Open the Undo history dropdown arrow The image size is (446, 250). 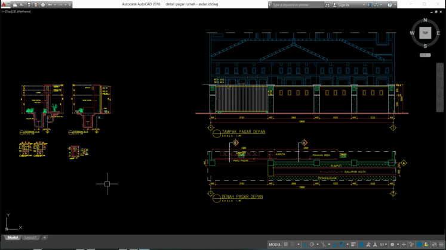coord(54,5)
